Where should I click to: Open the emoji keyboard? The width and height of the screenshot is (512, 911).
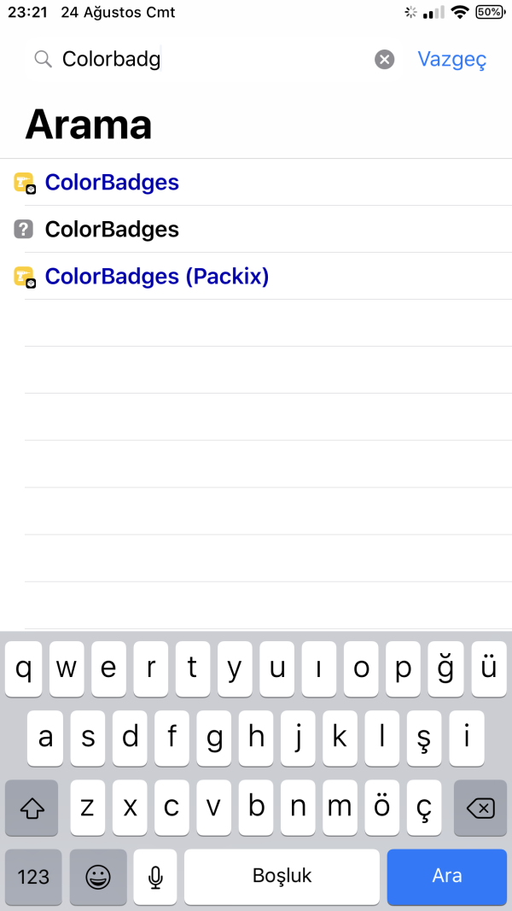coord(99,876)
